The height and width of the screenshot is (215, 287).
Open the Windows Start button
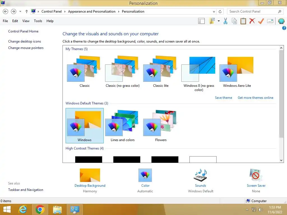tap(7, 209)
